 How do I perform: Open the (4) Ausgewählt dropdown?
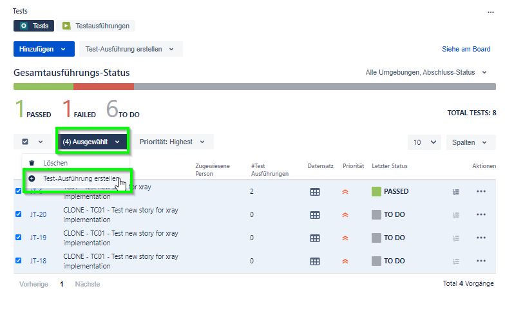tap(91, 142)
